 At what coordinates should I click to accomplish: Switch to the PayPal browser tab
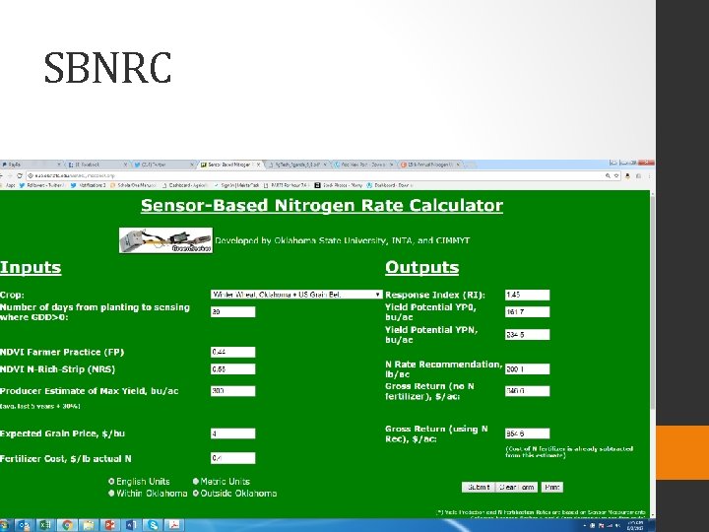(31, 165)
